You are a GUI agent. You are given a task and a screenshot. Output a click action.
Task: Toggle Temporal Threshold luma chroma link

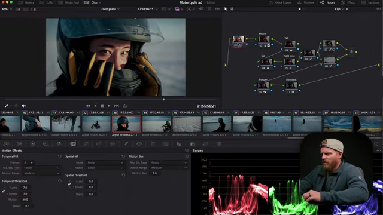pos(4,191)
